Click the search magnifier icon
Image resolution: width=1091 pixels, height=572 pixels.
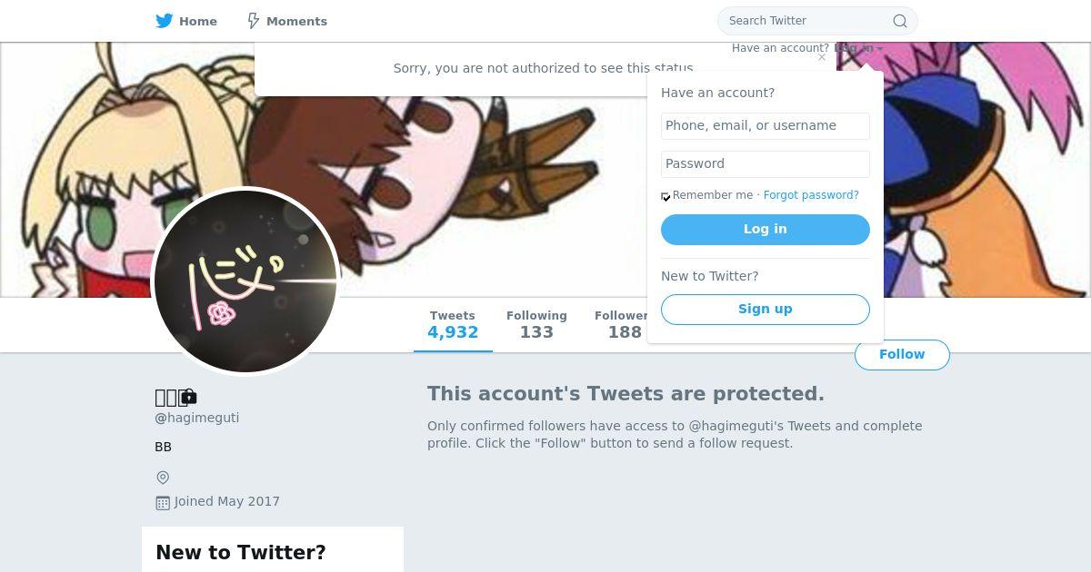click(x=899, y=21)
